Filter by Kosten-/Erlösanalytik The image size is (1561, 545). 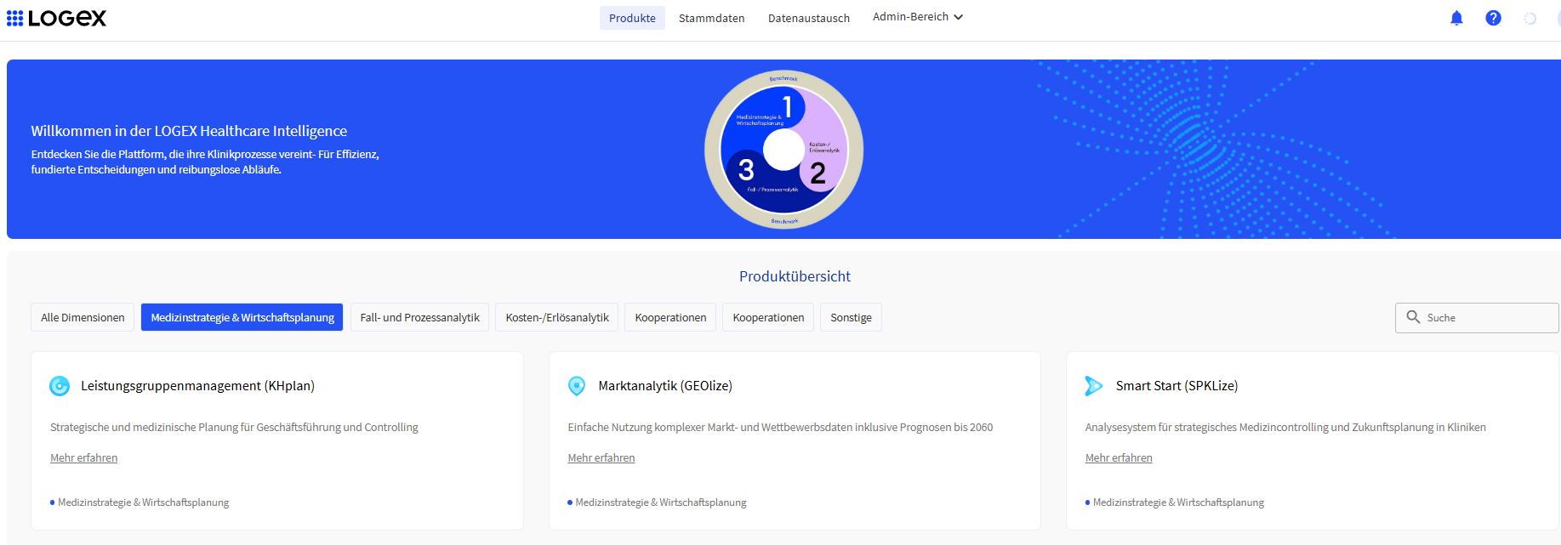pos(557,317)
